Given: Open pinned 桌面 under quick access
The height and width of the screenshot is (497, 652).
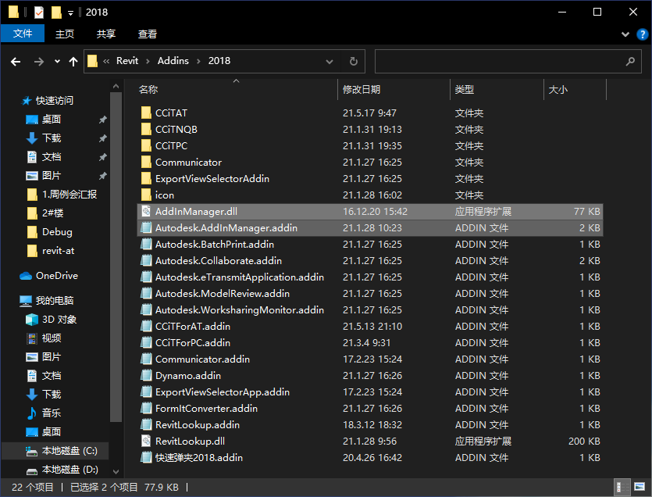Looking at the screenshot, I should [52, 120].
